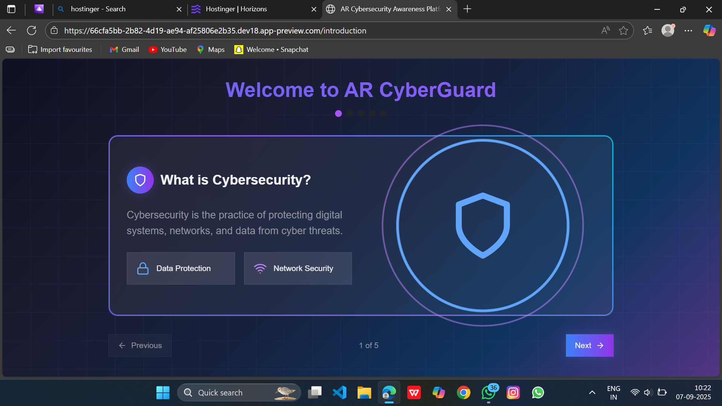Click the shield icon beside the heading
This screenshot has height=406, width=722.
[x=140, y=180]
